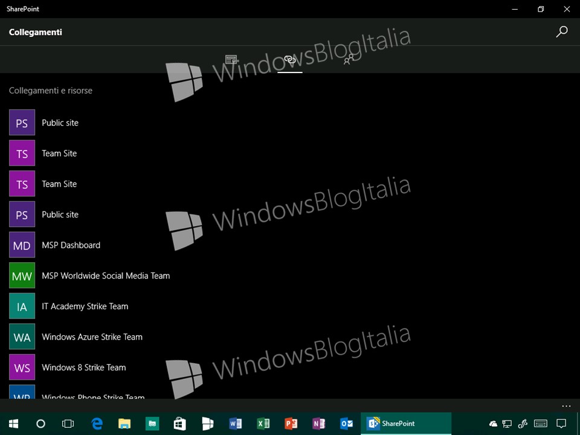Open the OneDrive cloud icon in the system tray
This screenshot has width=580, height=435.
[493, 424]
